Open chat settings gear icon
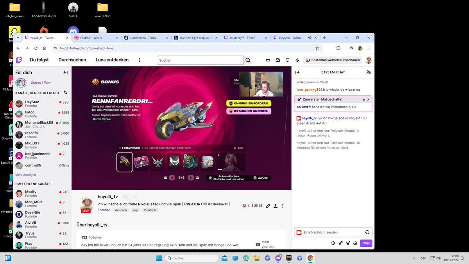Viewport: 469px width, 264px height. pos(355,243)
